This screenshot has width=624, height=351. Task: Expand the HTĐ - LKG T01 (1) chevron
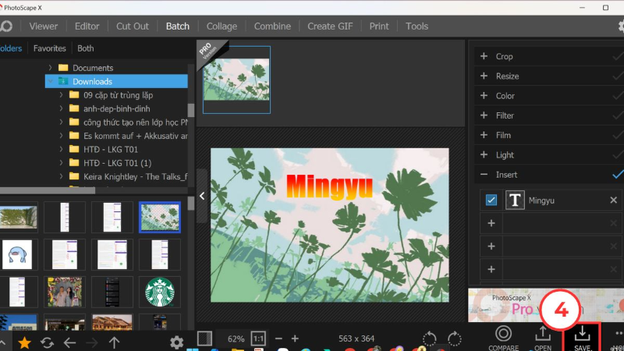[x=61, y=162]
